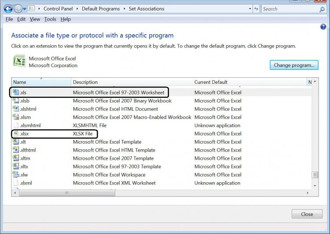Click the address bar refresh icon
This screenshot has width=330, height=234.
[256, 9]
